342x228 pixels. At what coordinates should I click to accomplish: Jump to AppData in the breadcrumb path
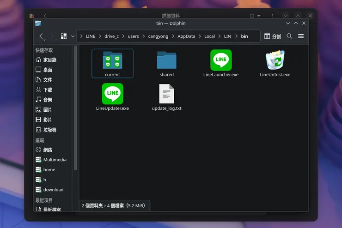186,36
